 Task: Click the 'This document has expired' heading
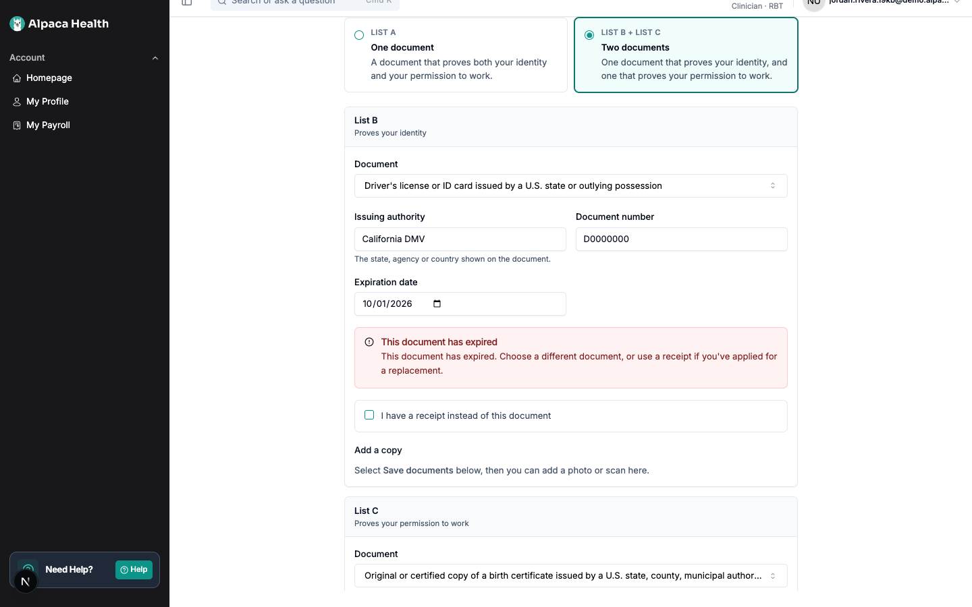[x=439, y=342]
